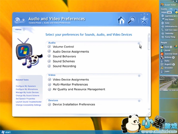Click Hank's avatar in People list
This screenshot has width=178, height=134.
click(x=162, y=47)
